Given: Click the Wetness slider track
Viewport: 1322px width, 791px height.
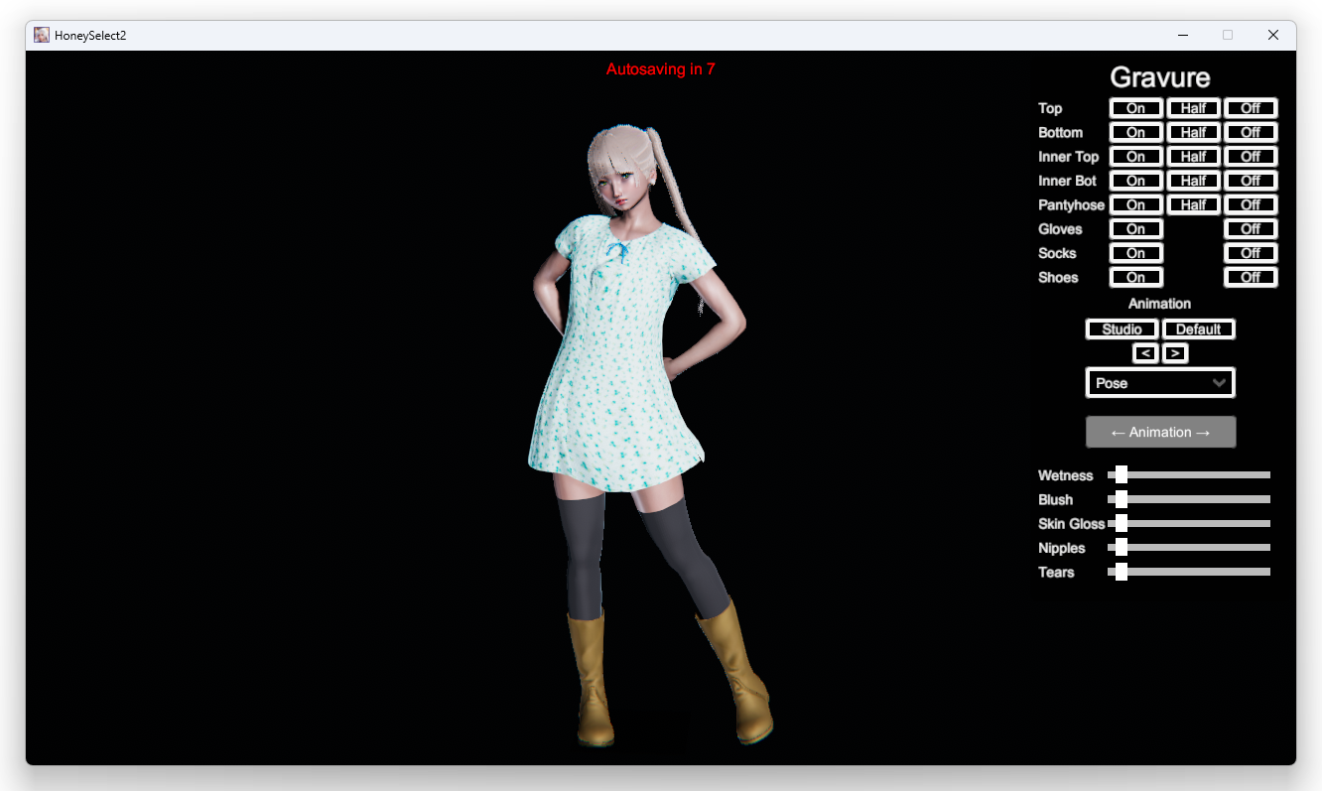Looking at the screenshot, I should pos(1191,475).
